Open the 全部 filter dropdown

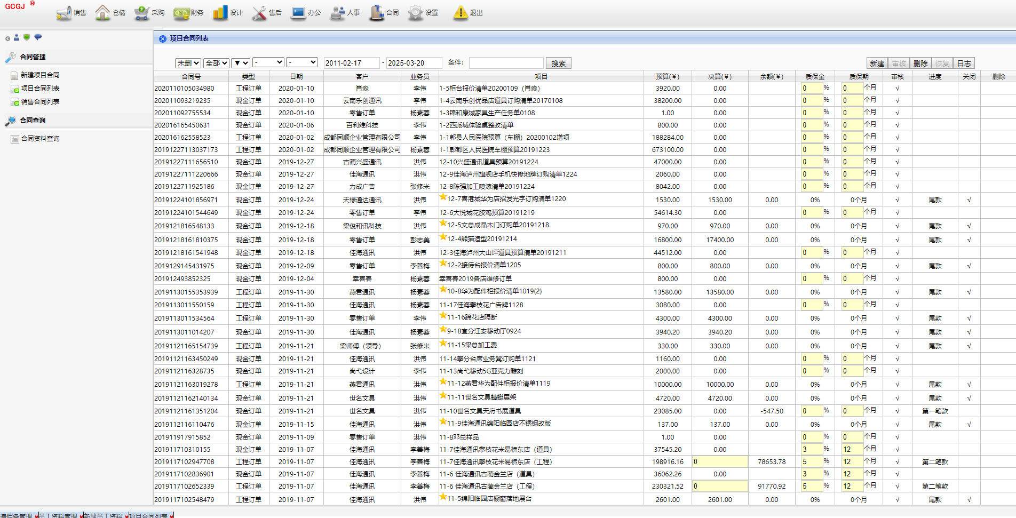[x=217, y=63]
